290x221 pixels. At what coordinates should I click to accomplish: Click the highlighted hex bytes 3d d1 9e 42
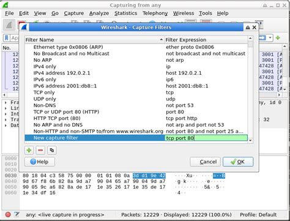(149, 176)
